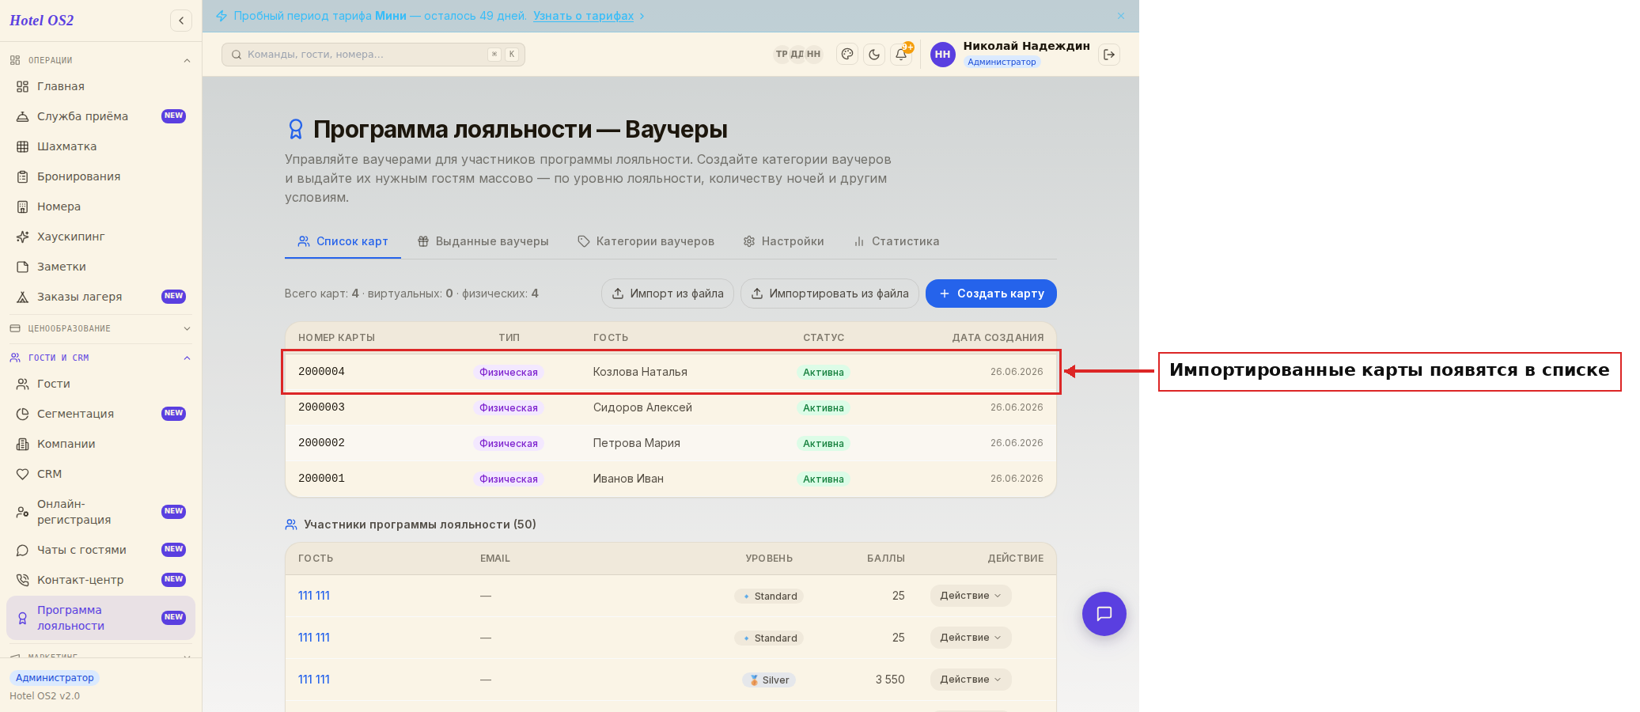Click Активна status of card 2000003

(x=824, y=408)
